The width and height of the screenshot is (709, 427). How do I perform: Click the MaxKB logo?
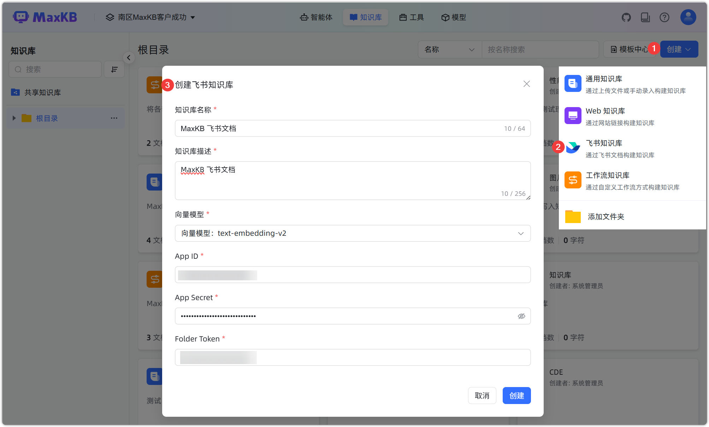[45, 17]
